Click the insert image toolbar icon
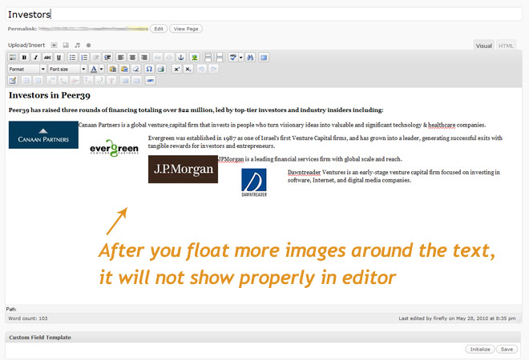 click(x=194, y=58)
